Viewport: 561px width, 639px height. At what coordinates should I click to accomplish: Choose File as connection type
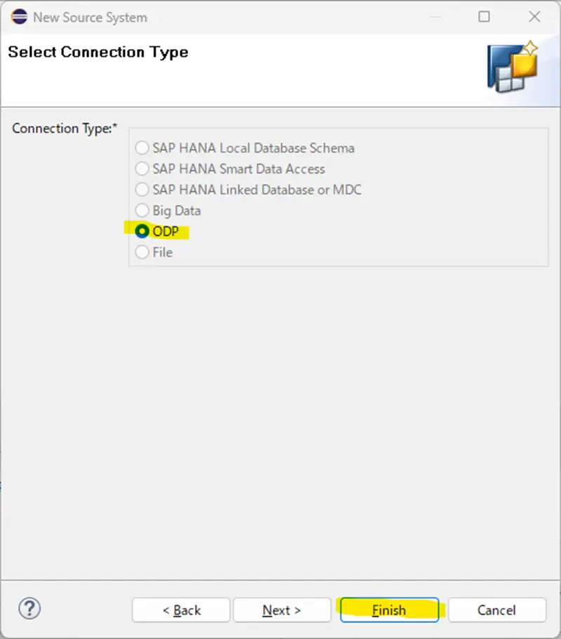(x=154, y=252)
